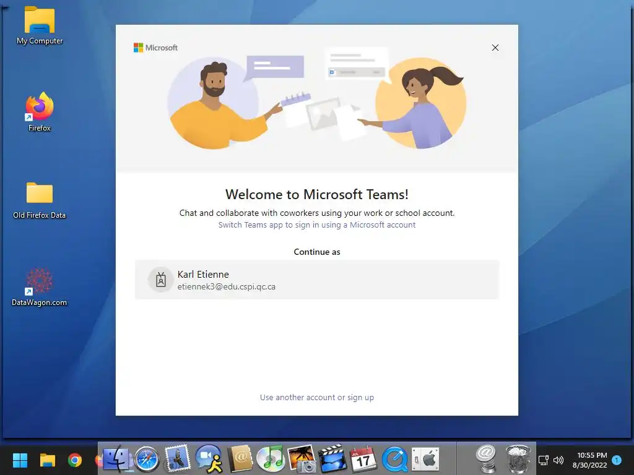The image size is (634, 475).
Task: Open File Explorer from the taskbar
Action: tap(47, 460)
